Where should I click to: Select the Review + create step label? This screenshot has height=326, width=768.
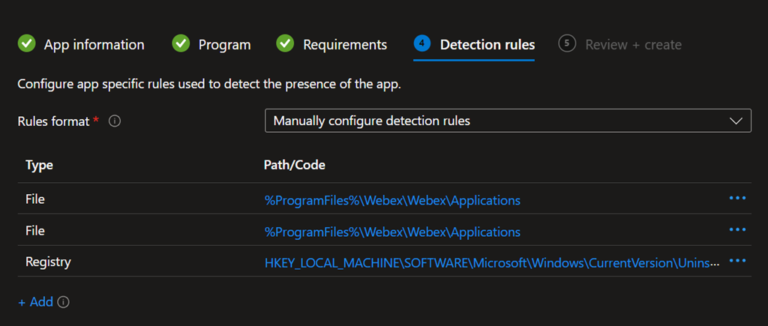pos(633,45)
